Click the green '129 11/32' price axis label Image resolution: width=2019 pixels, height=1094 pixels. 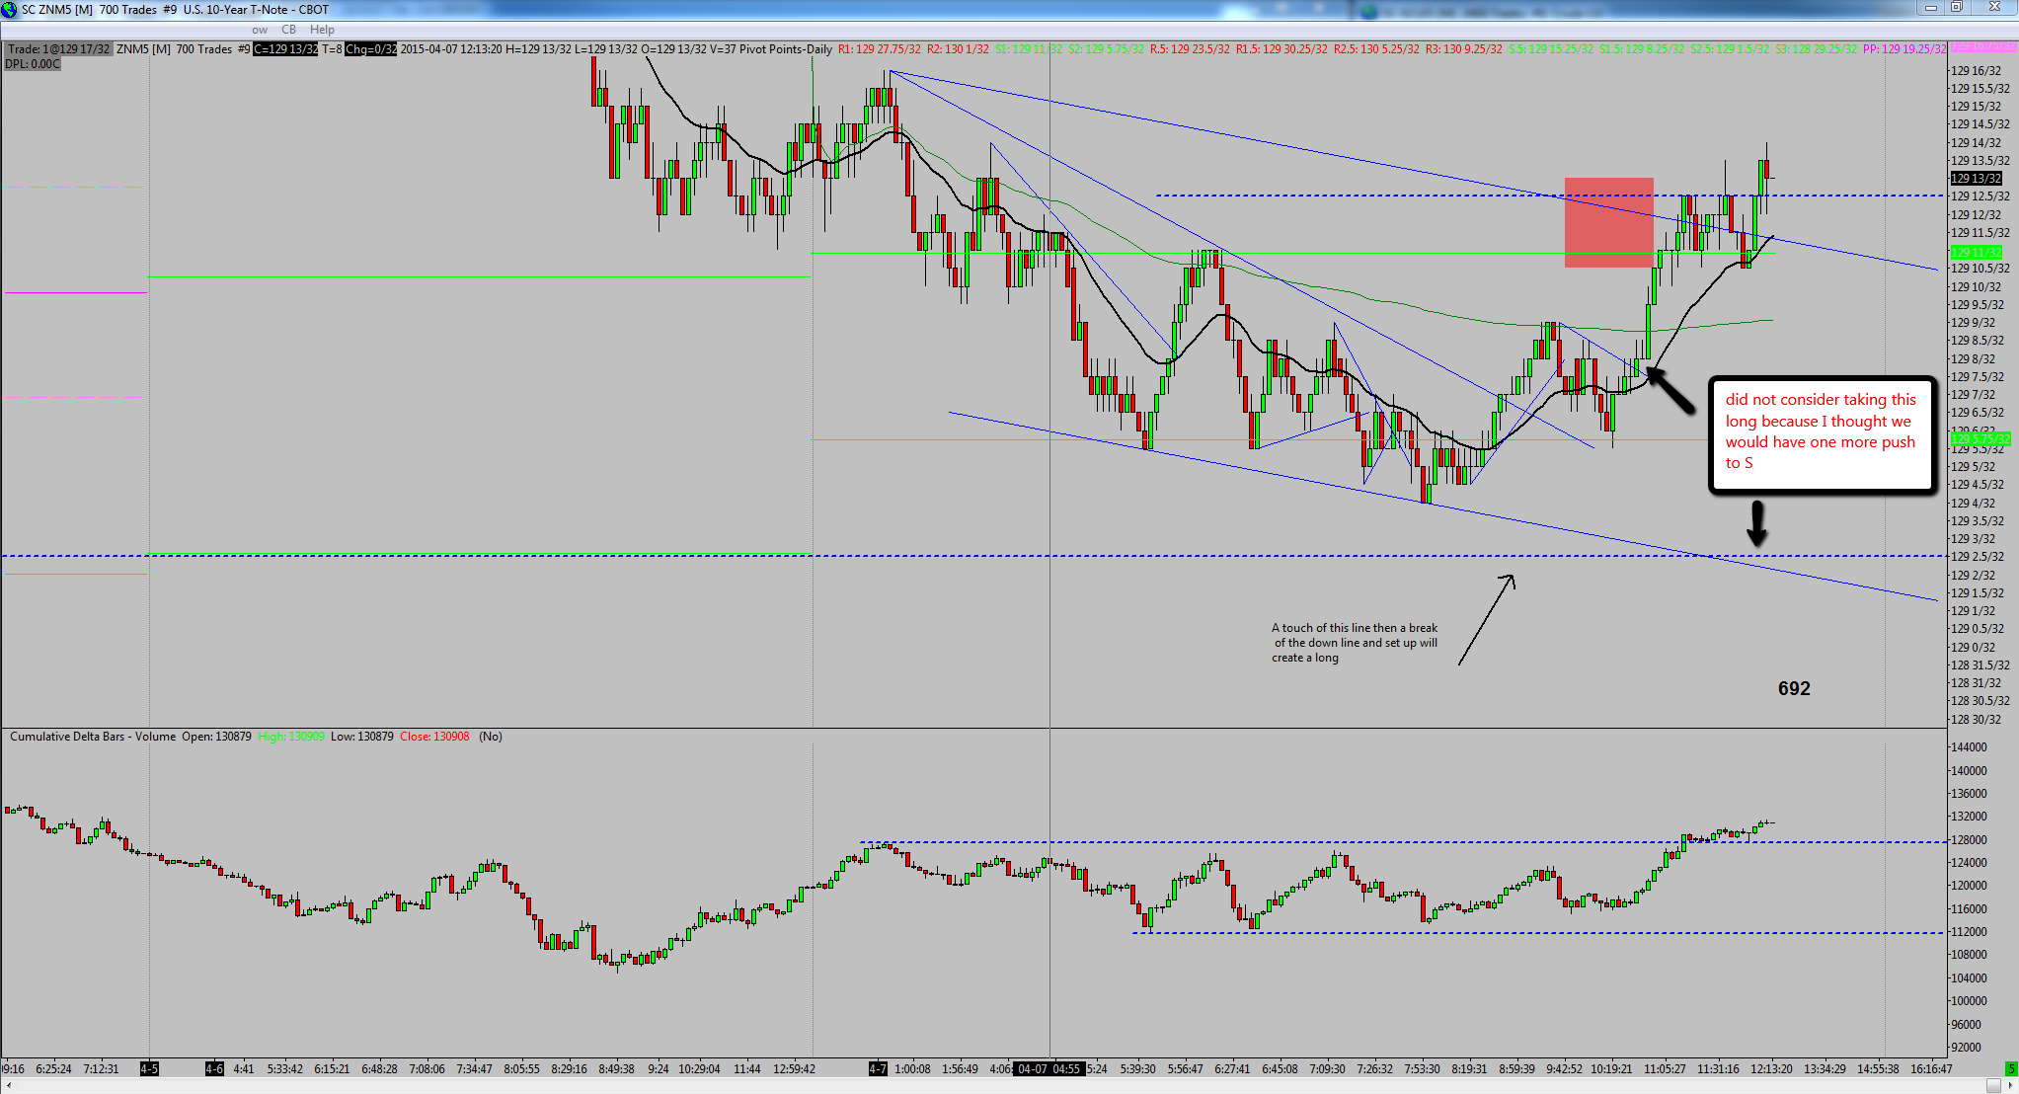(x=1976, y=253)
